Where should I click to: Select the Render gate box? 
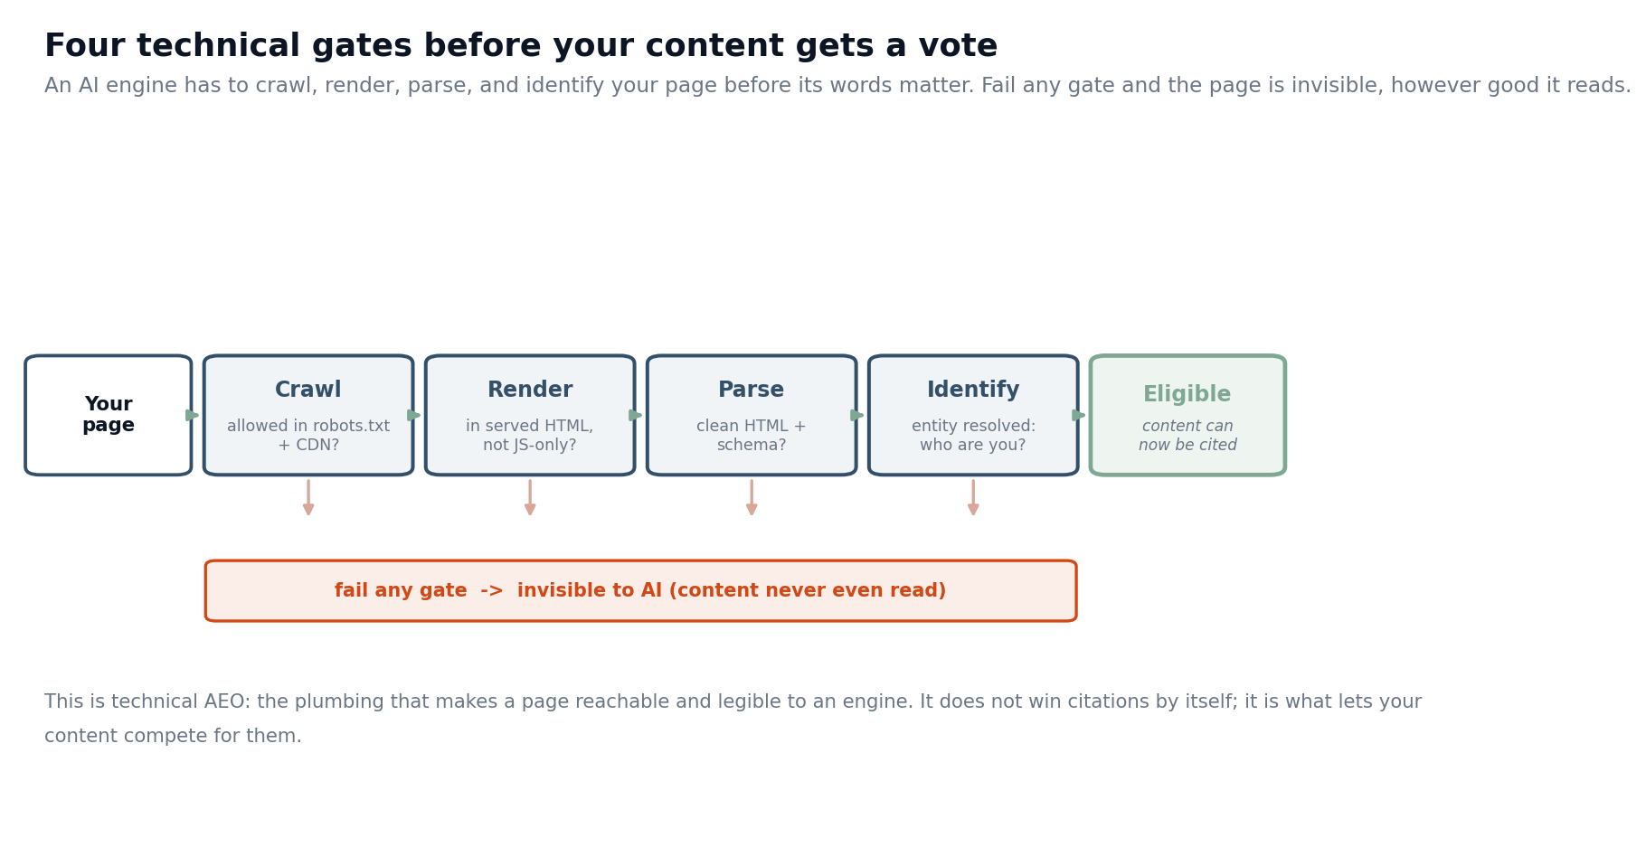[x=530, y=415]
